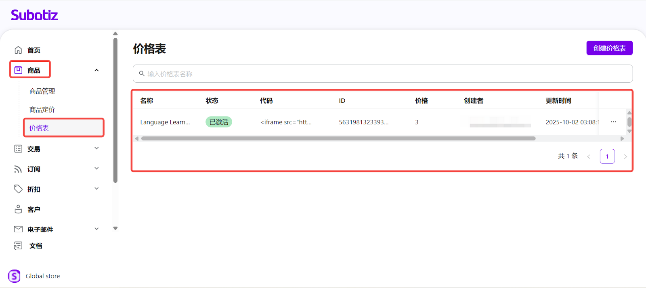Viewport: 646px width, 288px height.
Task: Click the subscription feed icon
Action: 18,169
